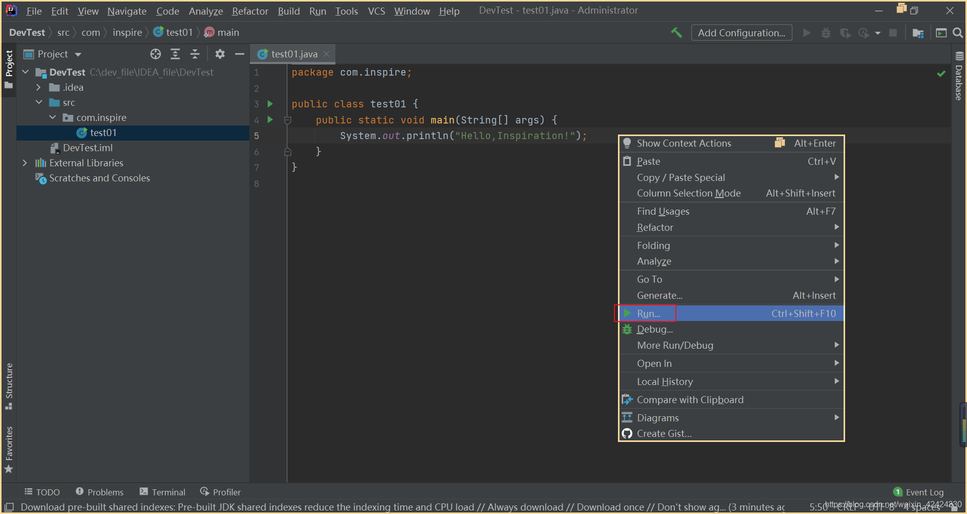Click the main breadcrumb in navigation bar
The width and height of the screenshot is (967, 514).
point(222,33)
